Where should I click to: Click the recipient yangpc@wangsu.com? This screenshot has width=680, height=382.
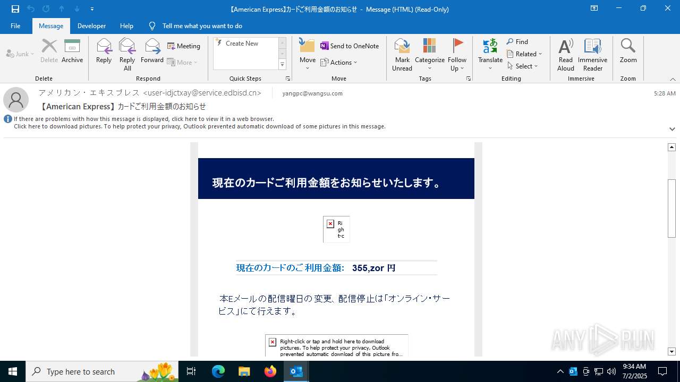312,93
